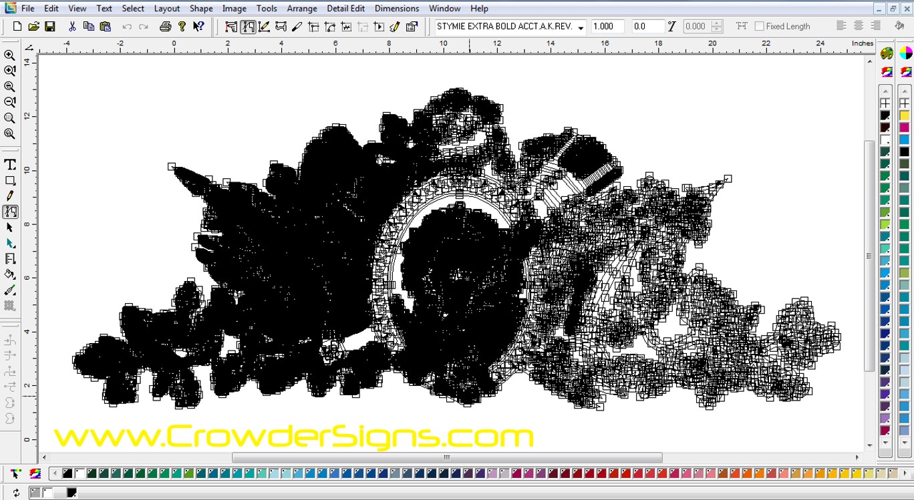The width and height of the screenshot is (914, 500).
Task: Select the measure ruler tool in left toolbox
Action: pyautogui.click(x=10, y=259)
